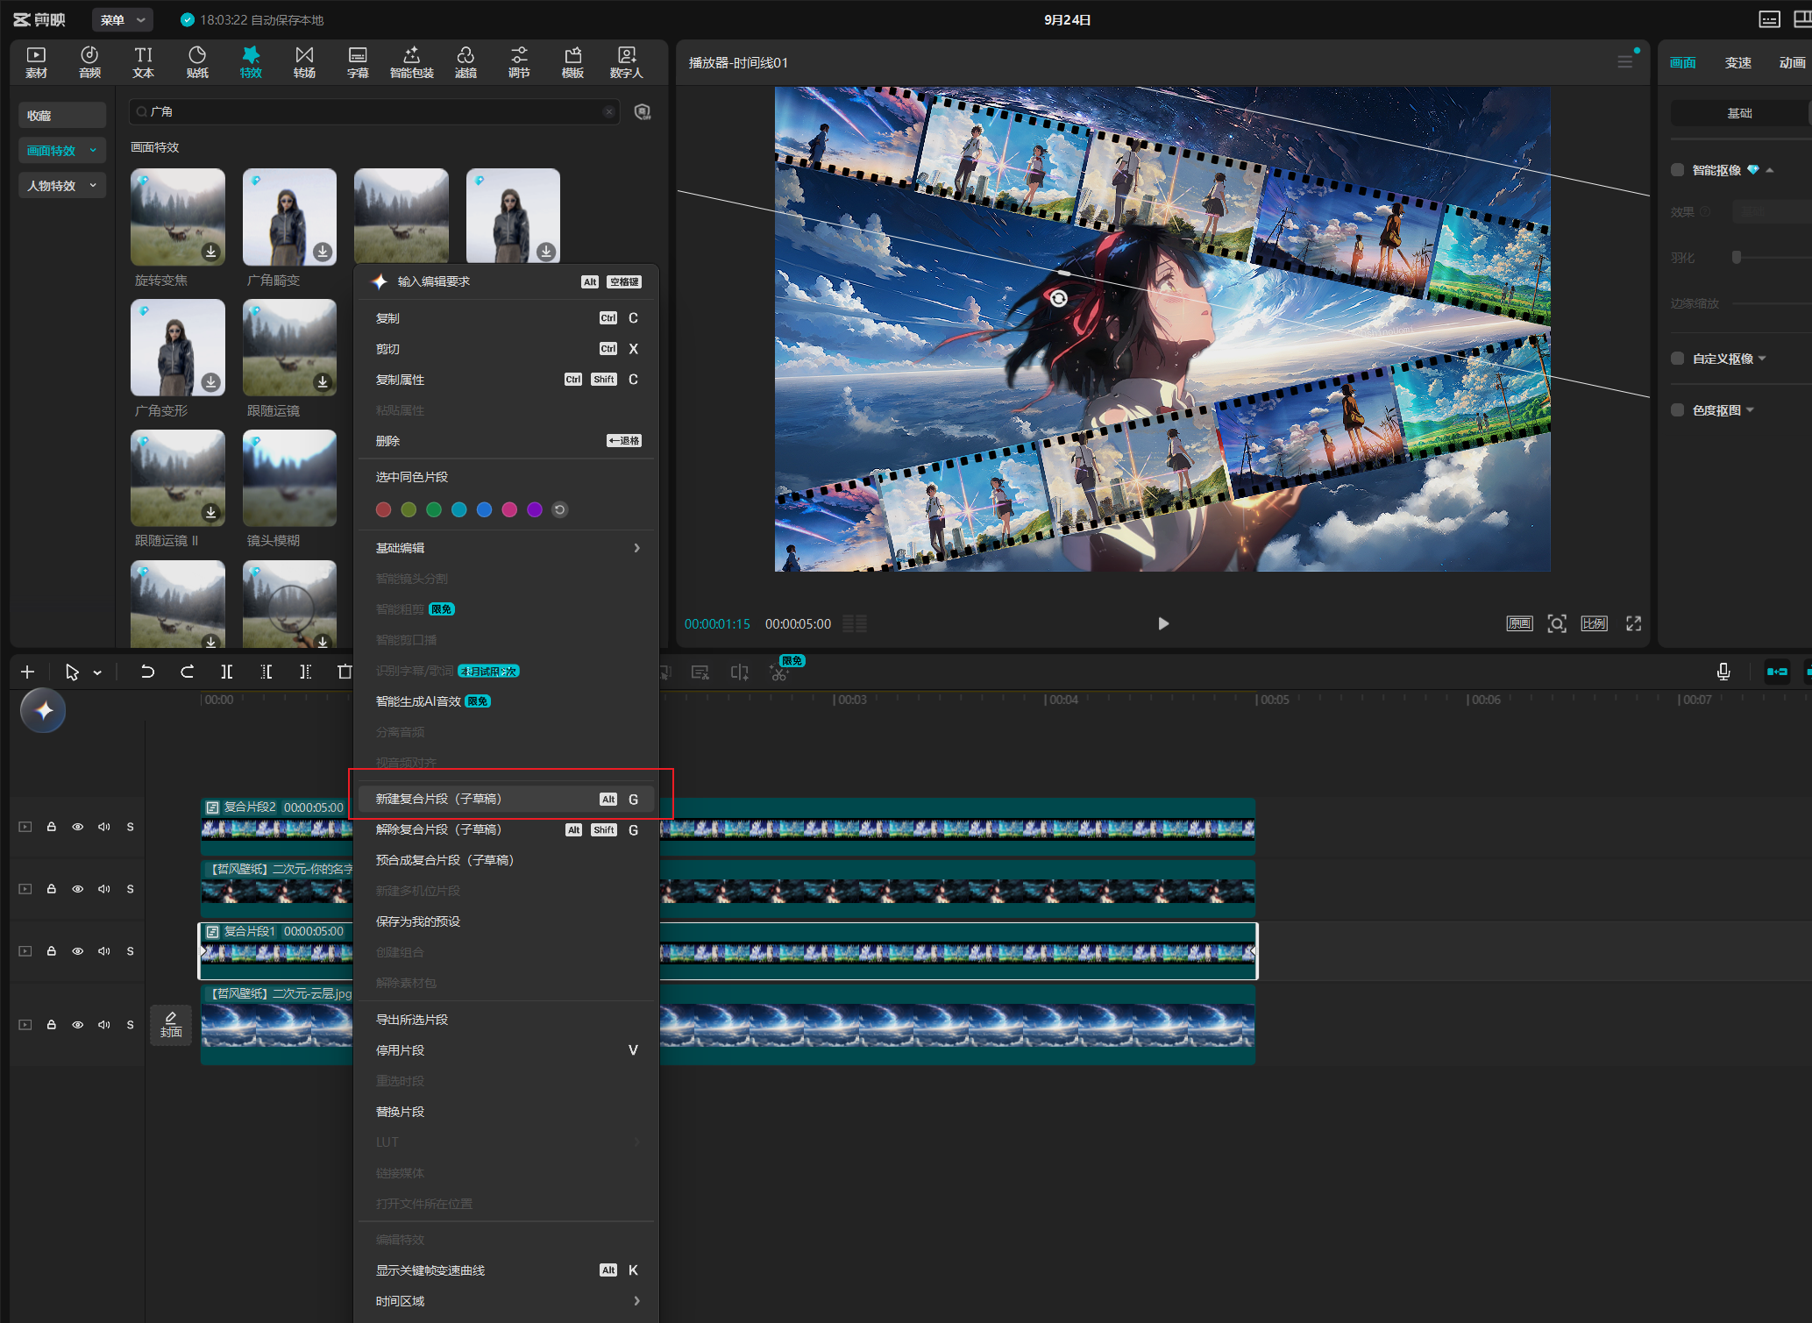Screen dimensions: 1812x1323
Task: Click the 封面 cover edit button
Action: [171, 1024]
